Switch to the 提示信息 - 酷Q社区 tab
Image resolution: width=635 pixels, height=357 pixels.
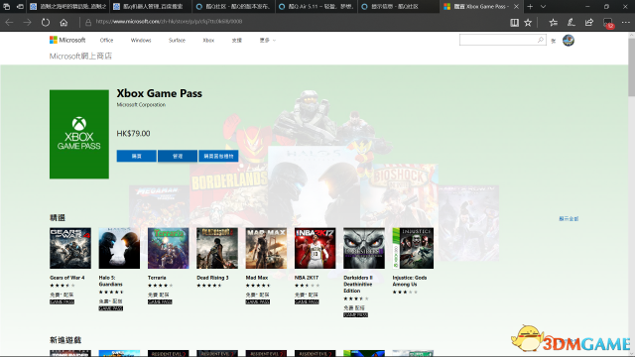(399, 7)
